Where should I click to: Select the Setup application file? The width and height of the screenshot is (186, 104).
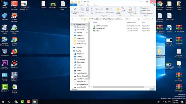click(x=97, y=31)
